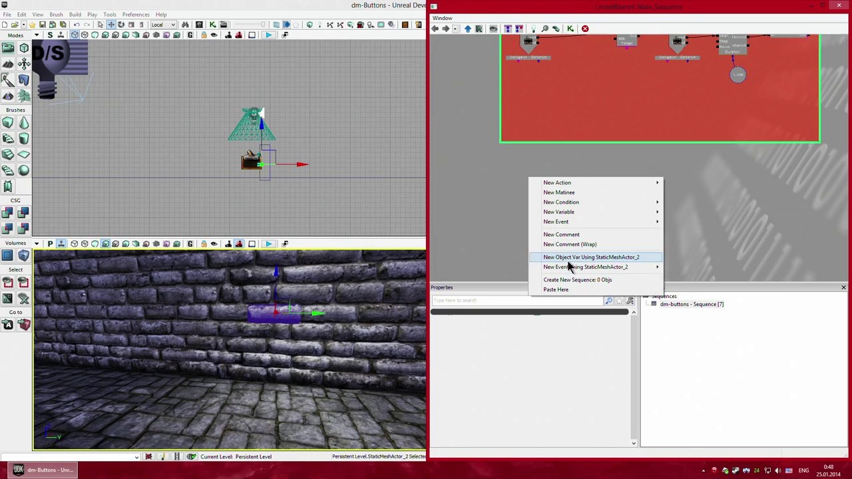
Task: Open the Build menu
Action: pyautogui.click(x=75, y=15)
